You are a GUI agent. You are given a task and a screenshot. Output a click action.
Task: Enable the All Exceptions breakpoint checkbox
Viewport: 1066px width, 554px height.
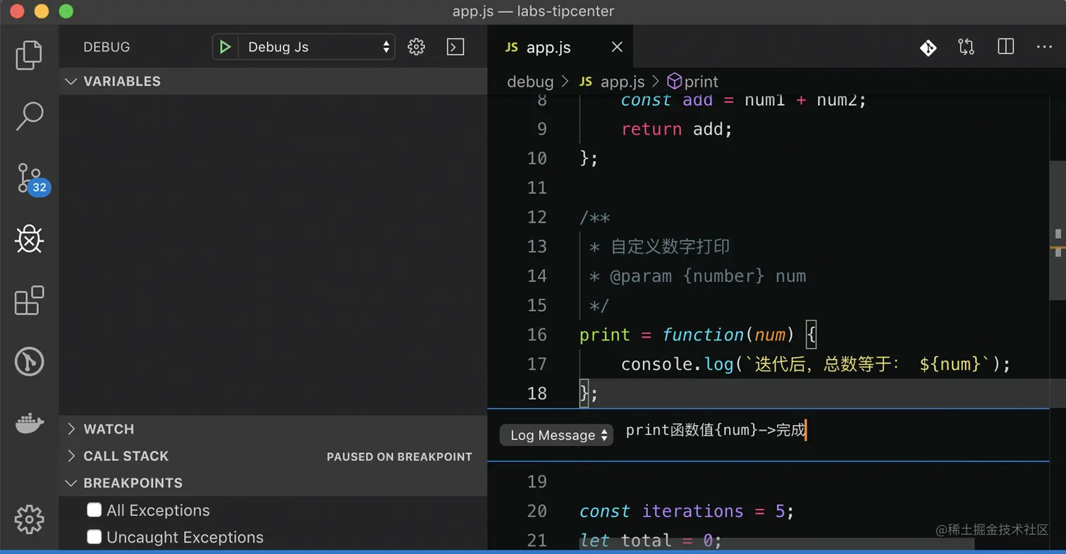(94, 510)
